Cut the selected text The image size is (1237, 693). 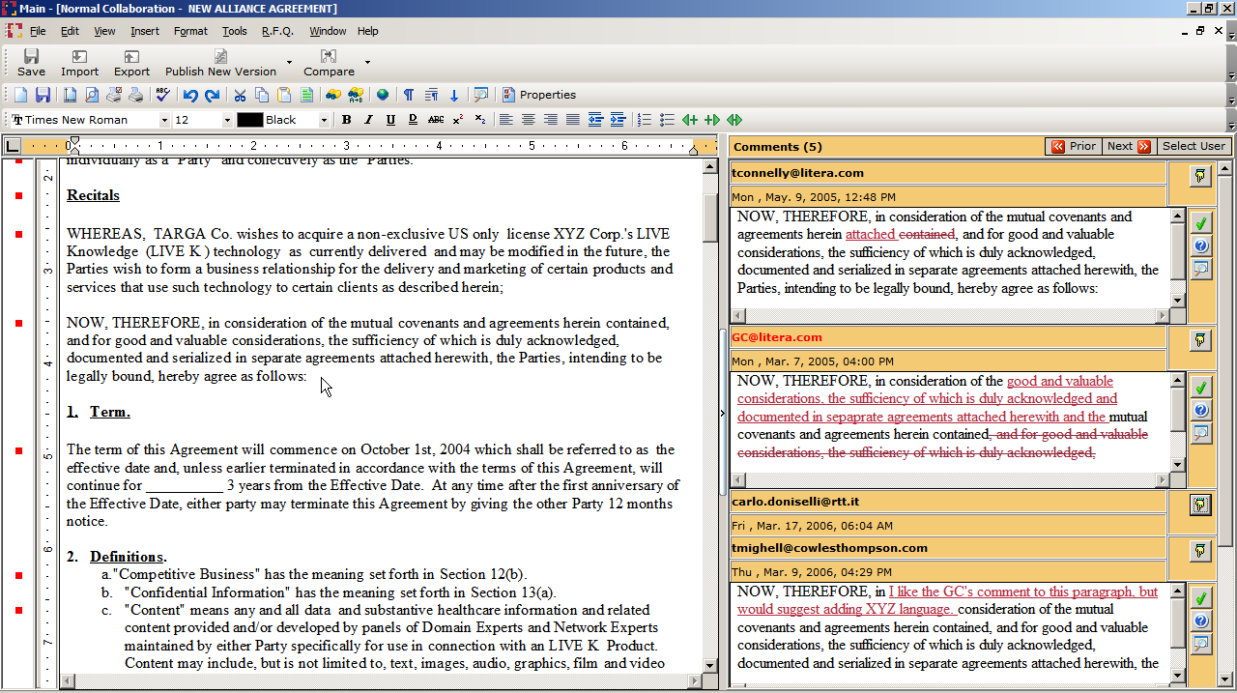tap(239, 95)
